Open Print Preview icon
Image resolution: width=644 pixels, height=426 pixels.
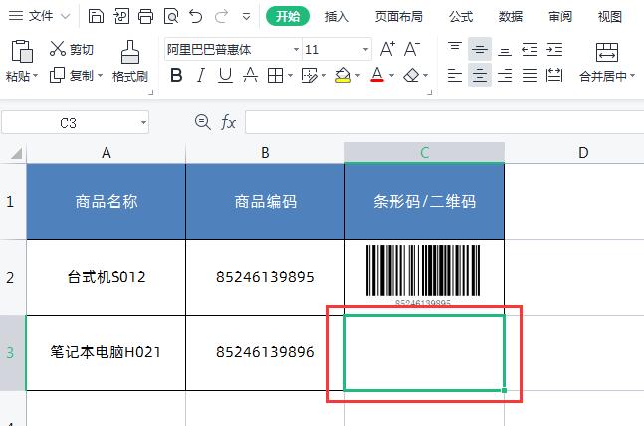171,17
